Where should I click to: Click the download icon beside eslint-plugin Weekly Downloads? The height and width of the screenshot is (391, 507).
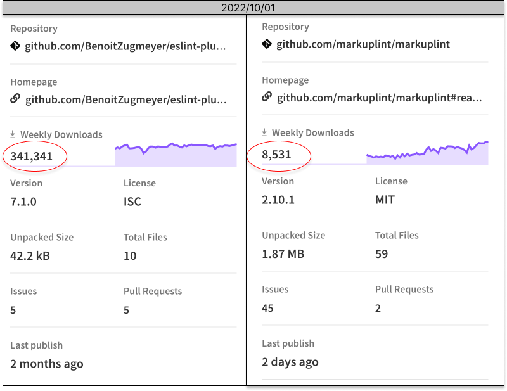click(12, 134)
